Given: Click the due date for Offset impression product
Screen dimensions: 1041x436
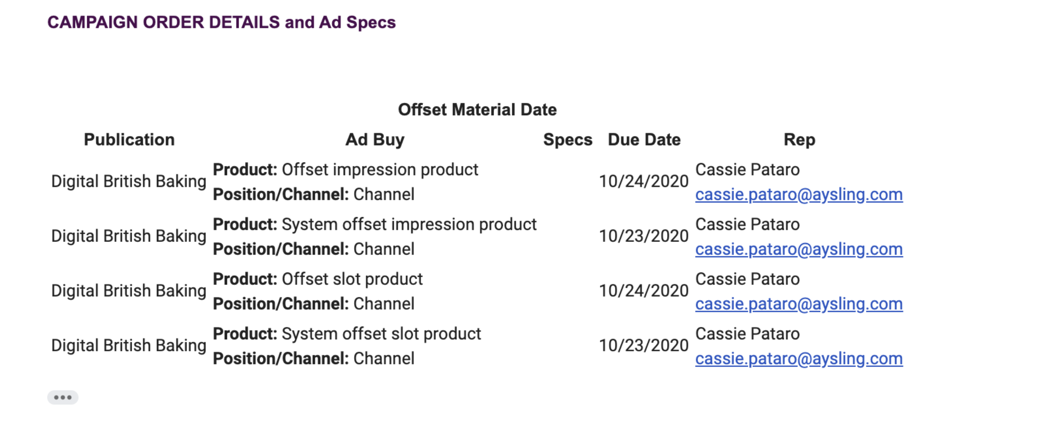Looking at the screenshot, I should [x=644, y=181].
